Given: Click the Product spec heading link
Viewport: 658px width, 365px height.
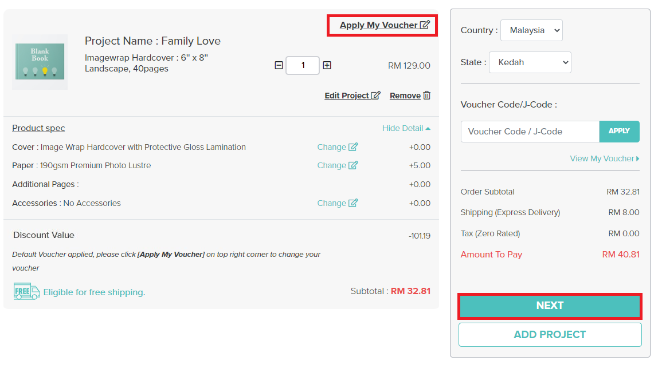Looking at the screenshot, I should pyautogui.click(x=38, y=128).
